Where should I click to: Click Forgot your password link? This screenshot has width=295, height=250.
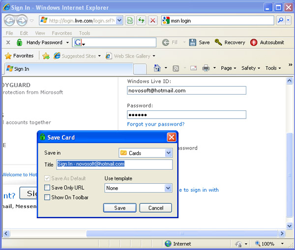pyautogui.click(x=155, y=124)
